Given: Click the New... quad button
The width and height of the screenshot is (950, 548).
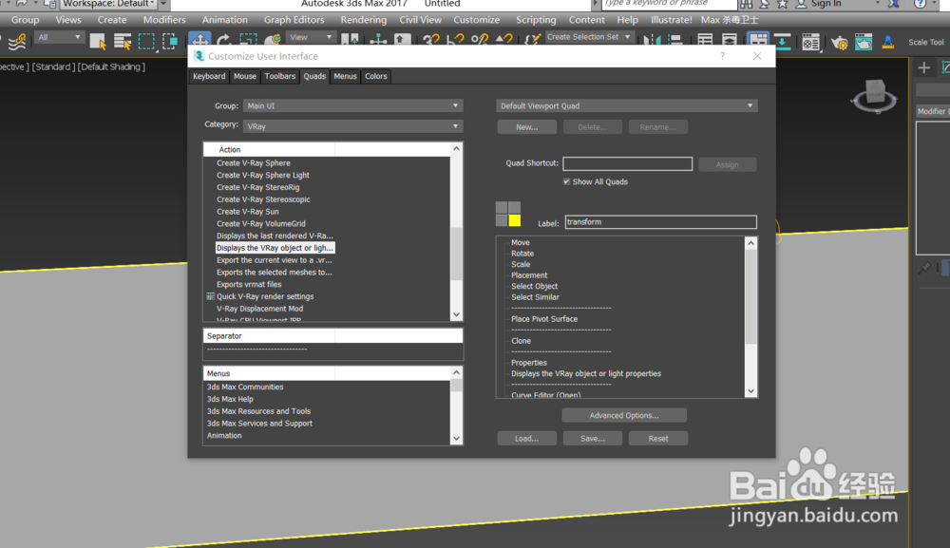Looking at the screenshot, I should pyautogui.click(x=526, y=127).
